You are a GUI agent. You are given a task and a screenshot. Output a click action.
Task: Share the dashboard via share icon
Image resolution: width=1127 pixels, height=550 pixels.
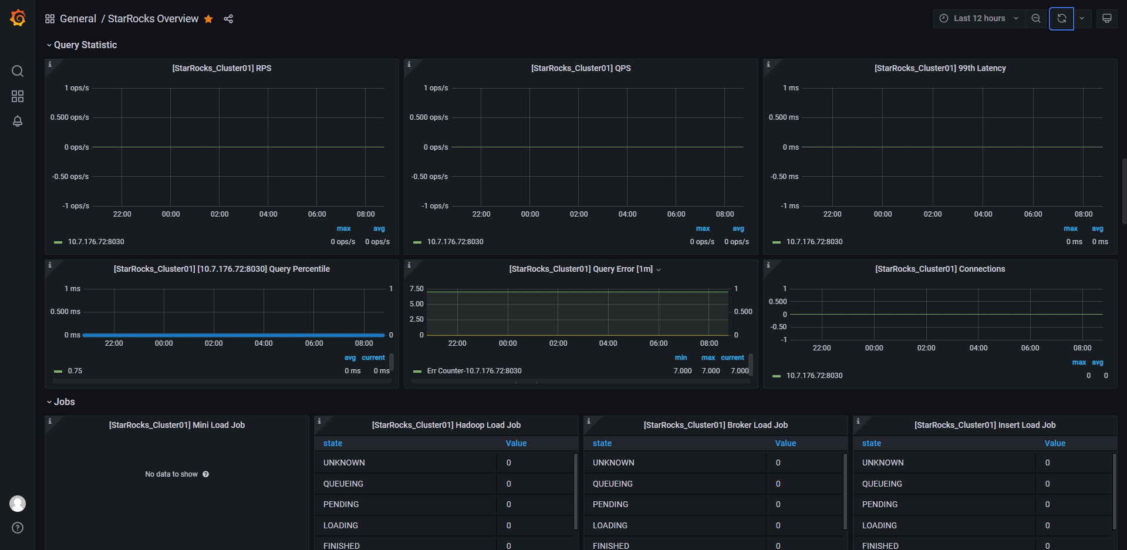click(x=228, y=19)
